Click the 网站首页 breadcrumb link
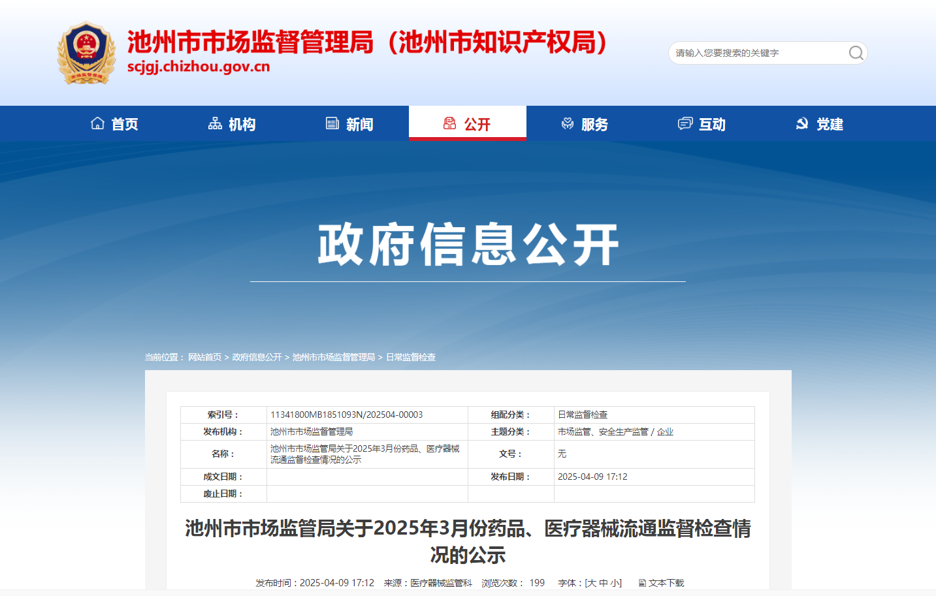The width and height of the screenshot is (936, 596). [204, 357]
